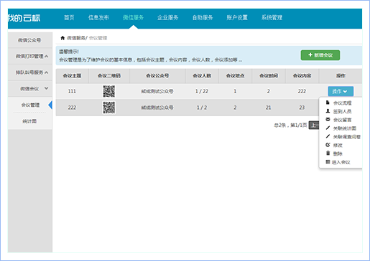Screen dimensions: 370x261
Task: Click meeting time value 21
Action: tap(269, 108)
